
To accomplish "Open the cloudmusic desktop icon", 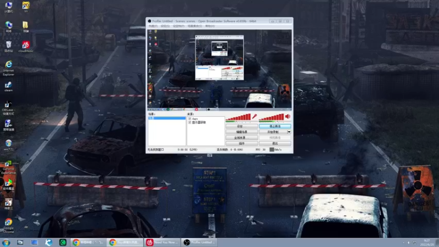I will [x=26, y=47].
